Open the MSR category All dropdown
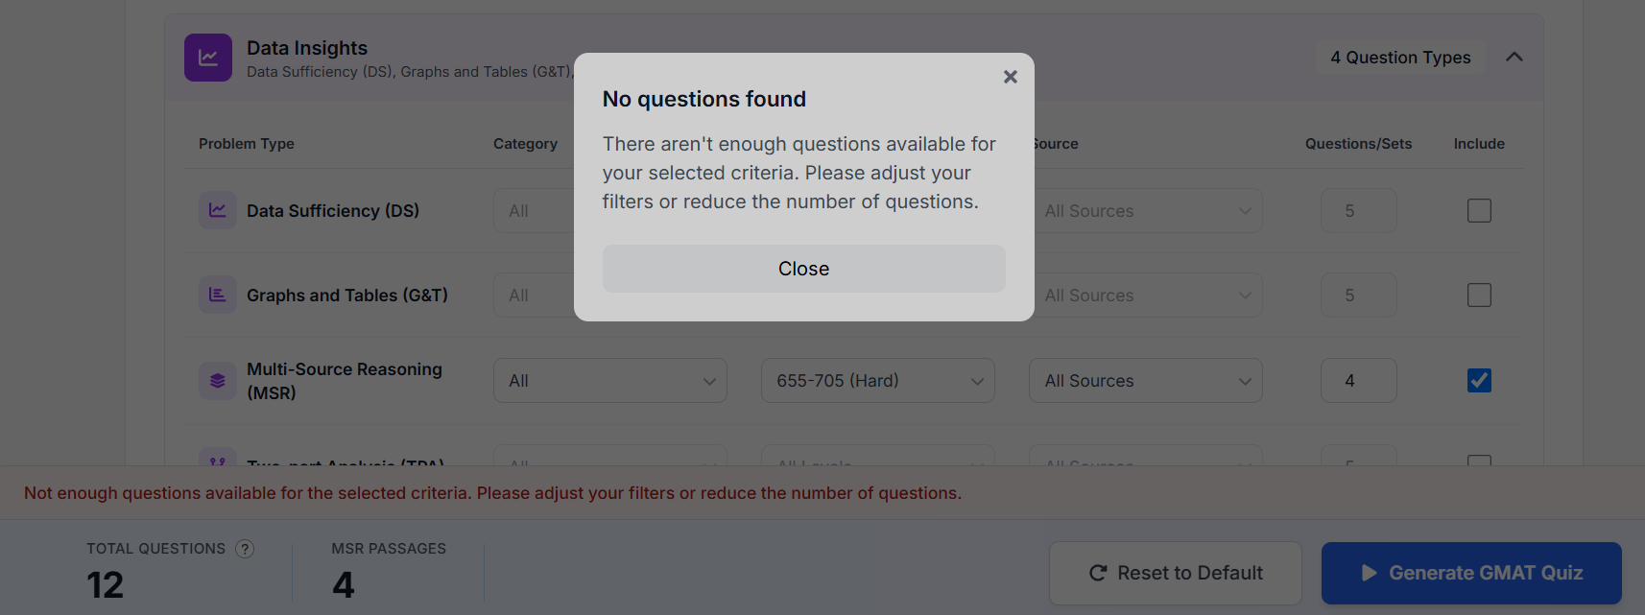This screenshot has height=615, width=1645. click(x=610, y=381)
